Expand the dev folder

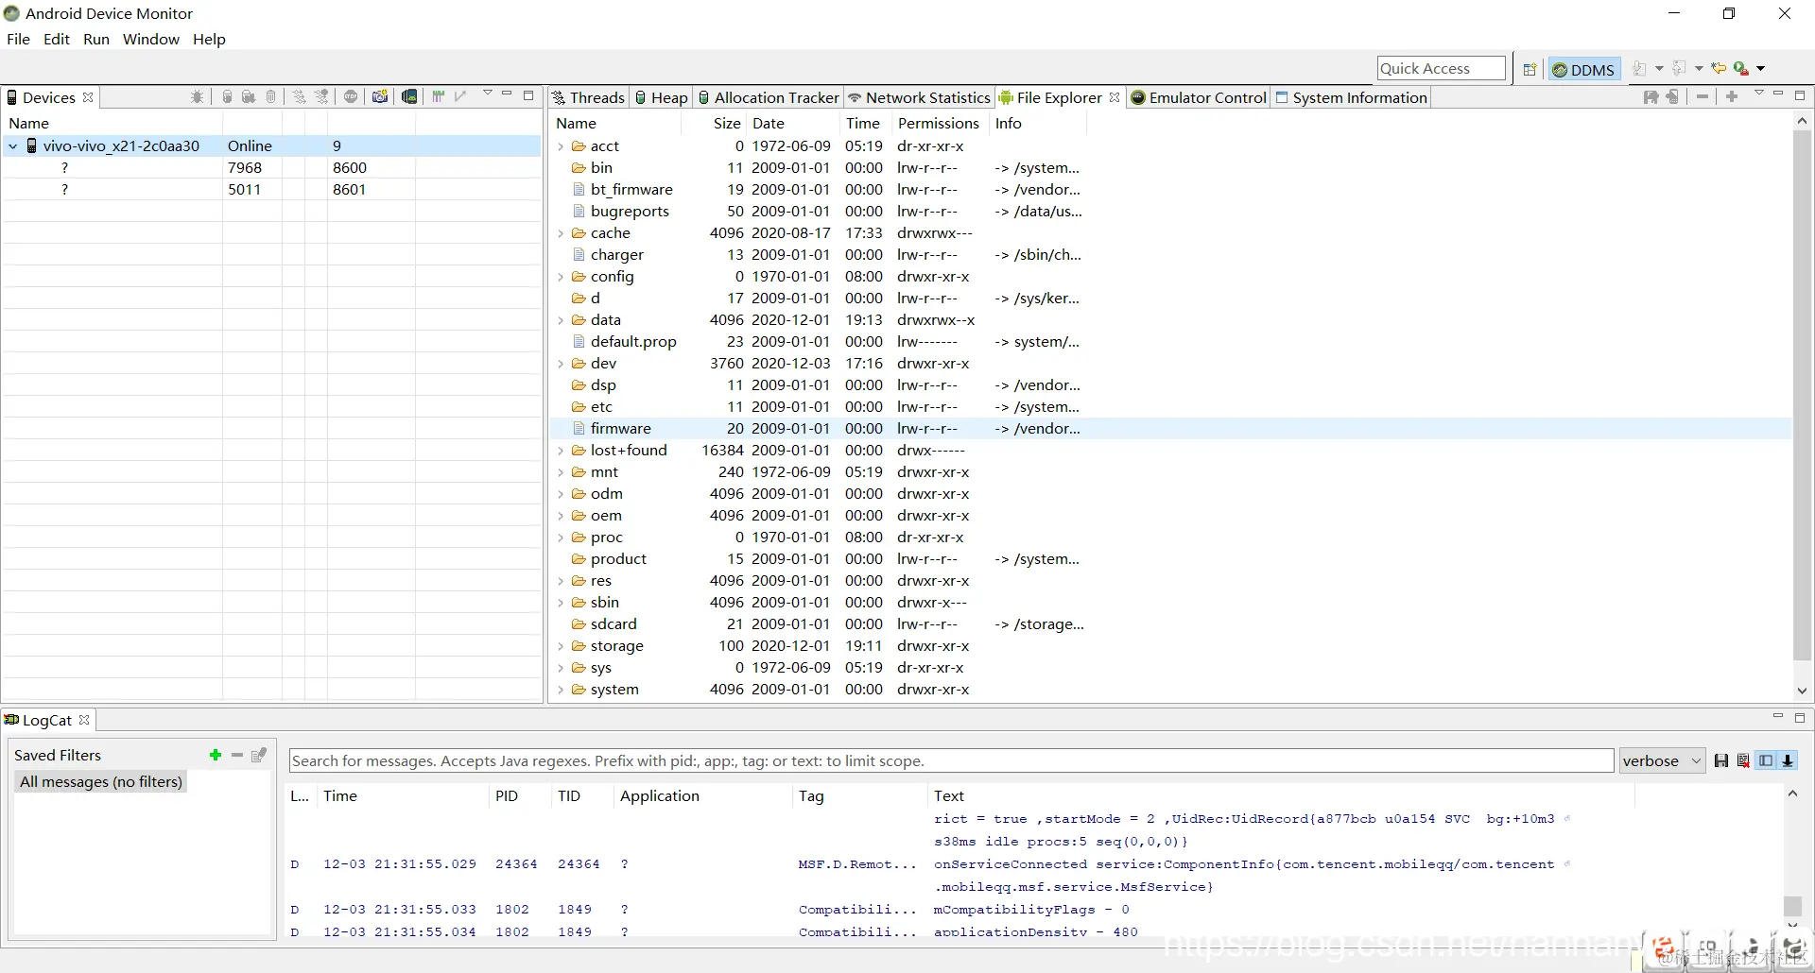tap(561, 364)
